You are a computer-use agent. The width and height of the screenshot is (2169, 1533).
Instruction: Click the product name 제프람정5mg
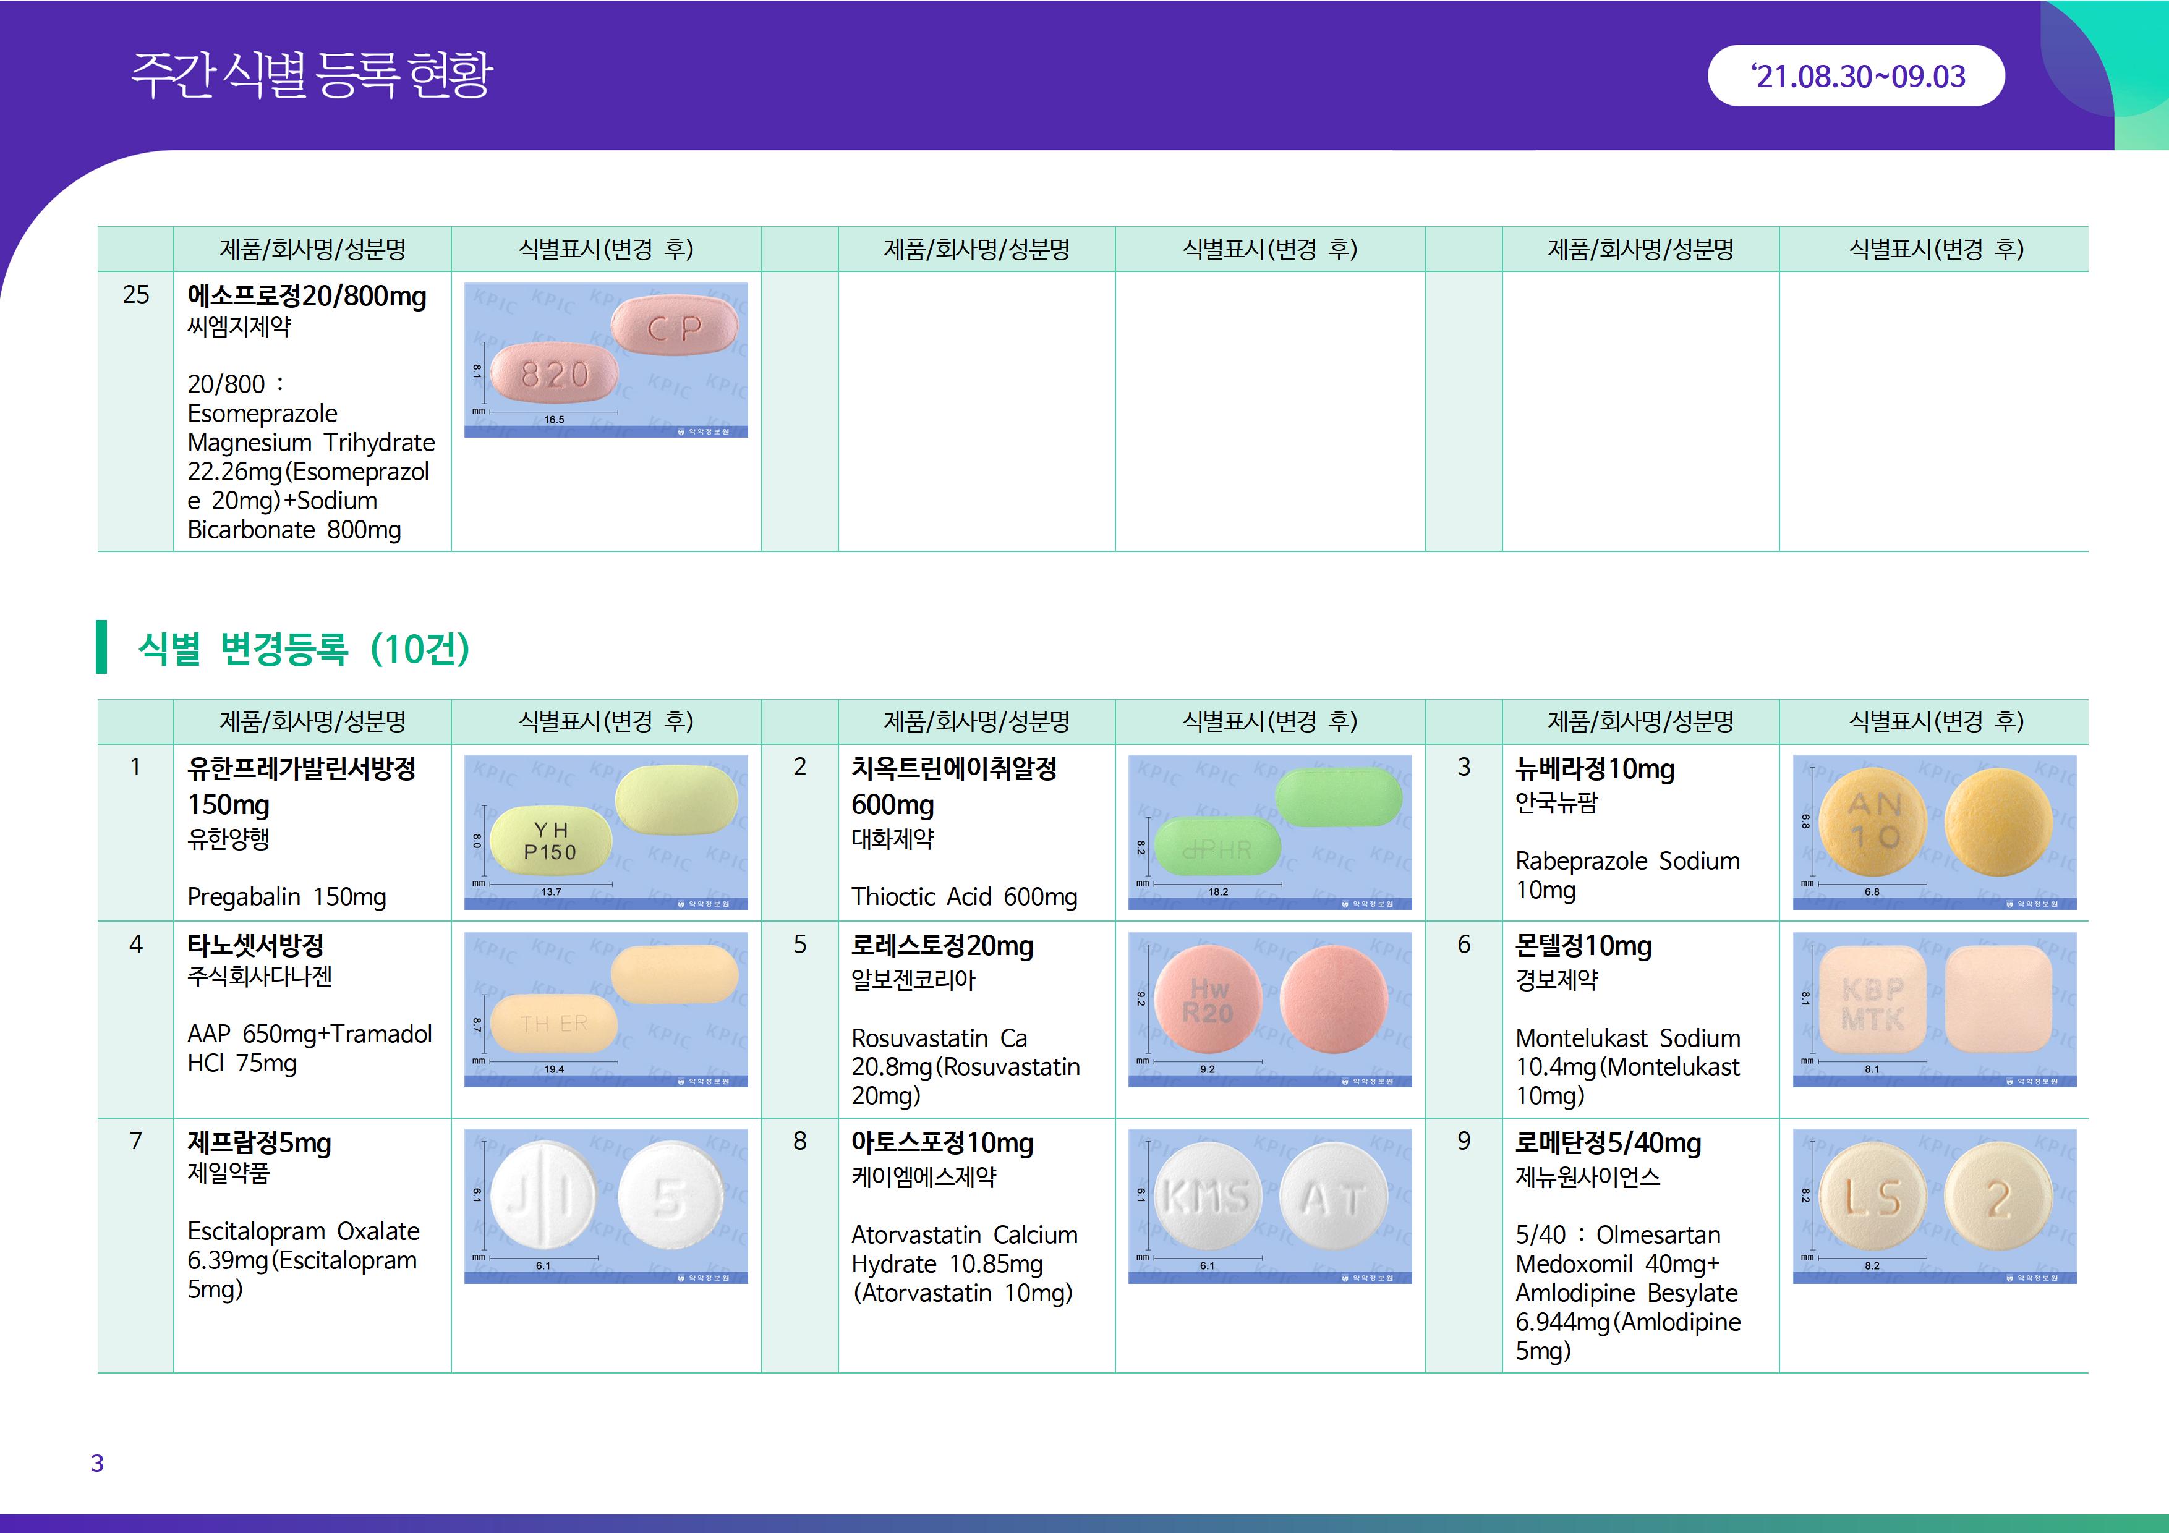pos(259,1143)
